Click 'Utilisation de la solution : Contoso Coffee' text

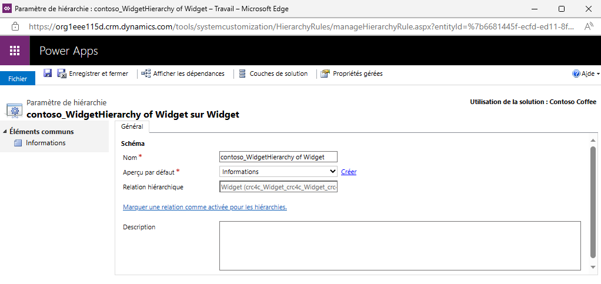(533, 102)
